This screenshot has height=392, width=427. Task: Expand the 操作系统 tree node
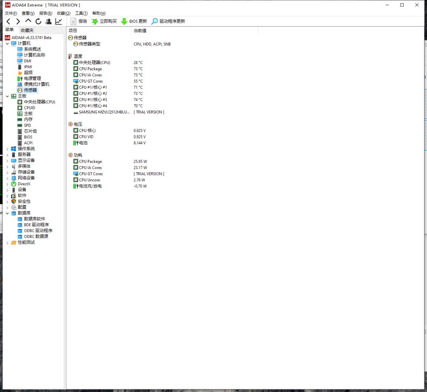8,149
